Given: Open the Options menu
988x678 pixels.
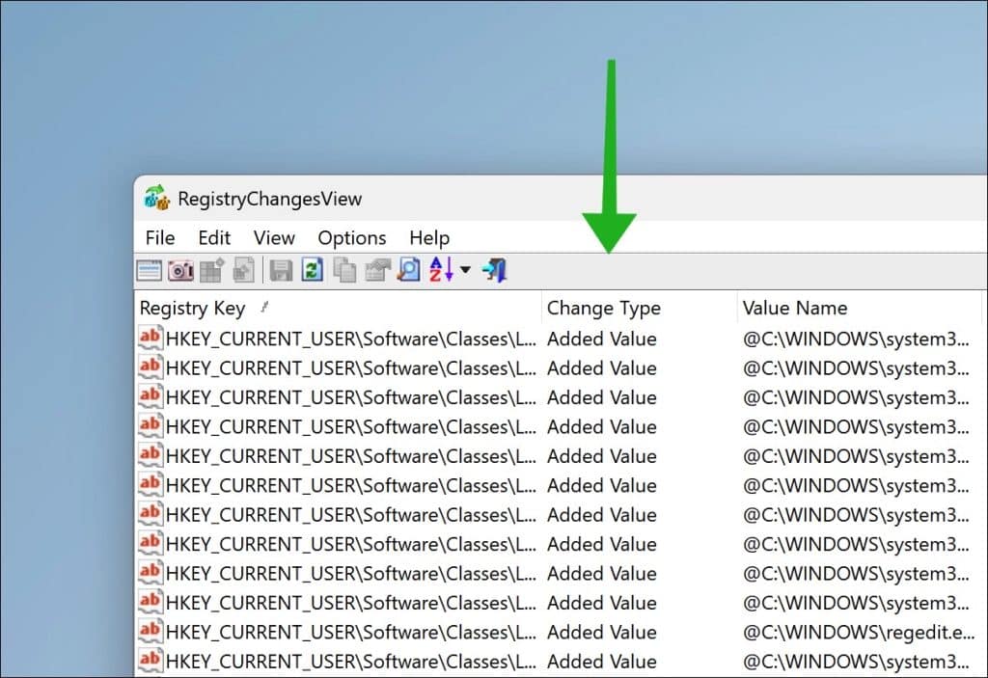Looking at the screenshot, I should pos(351,238).
